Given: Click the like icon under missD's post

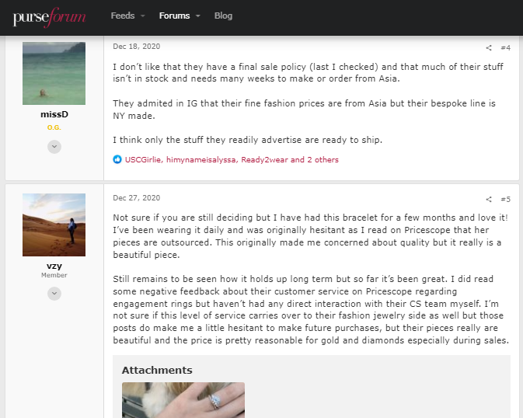Looking at the screenshot, I should point(117,159).
